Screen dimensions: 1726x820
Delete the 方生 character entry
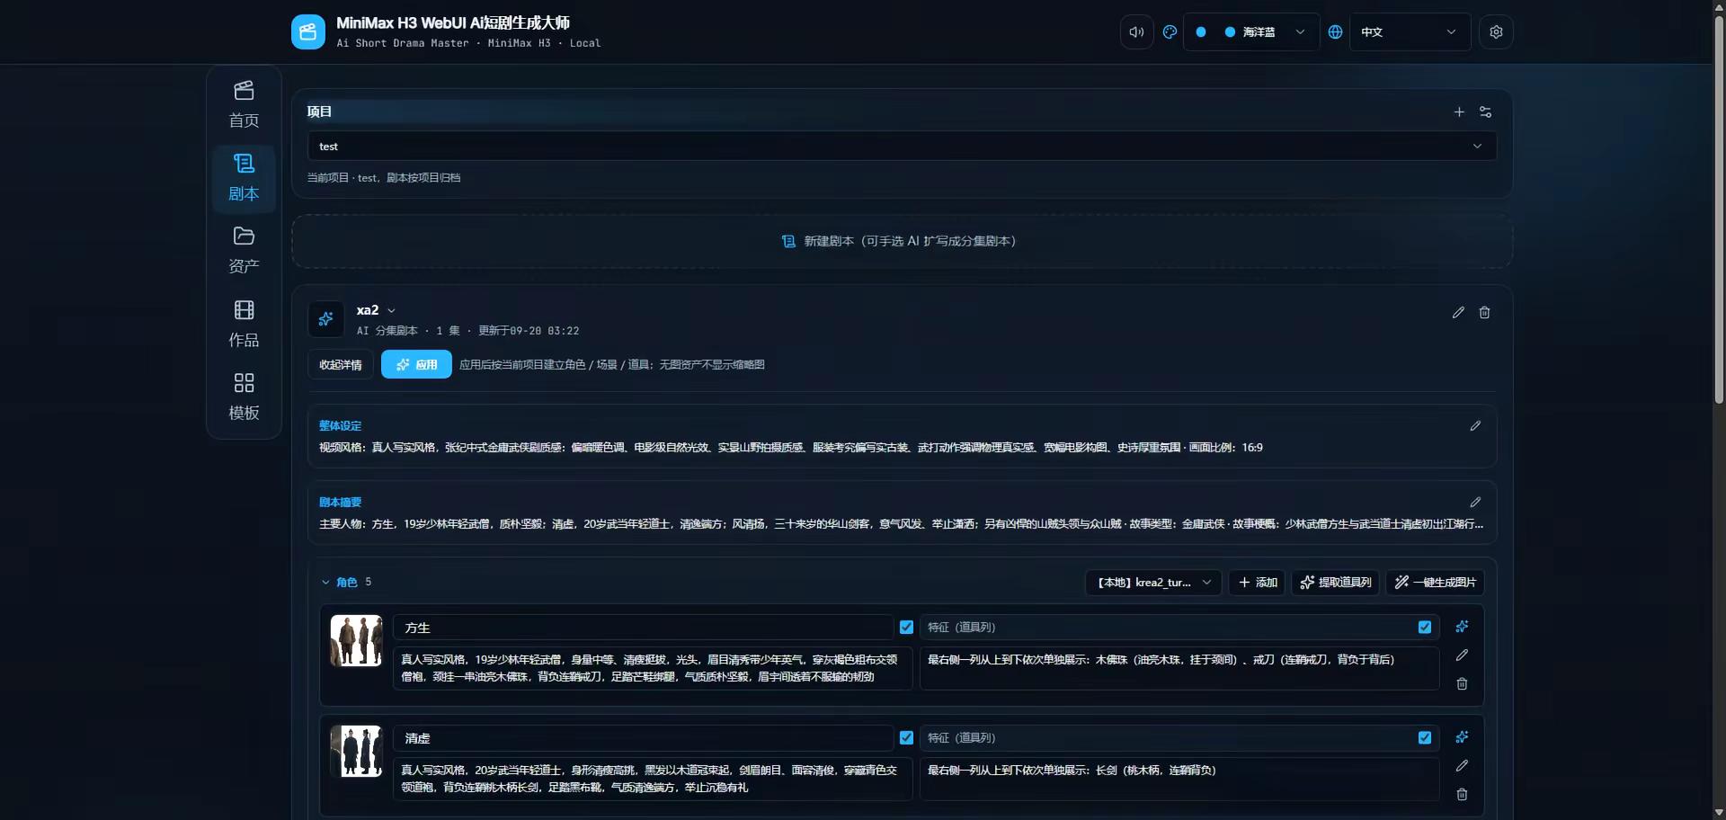(x=1462, y=684)
